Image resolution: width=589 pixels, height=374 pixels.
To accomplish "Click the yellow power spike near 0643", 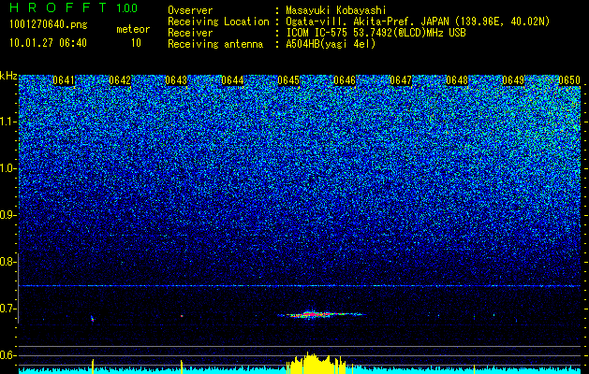I will point(182,367).
